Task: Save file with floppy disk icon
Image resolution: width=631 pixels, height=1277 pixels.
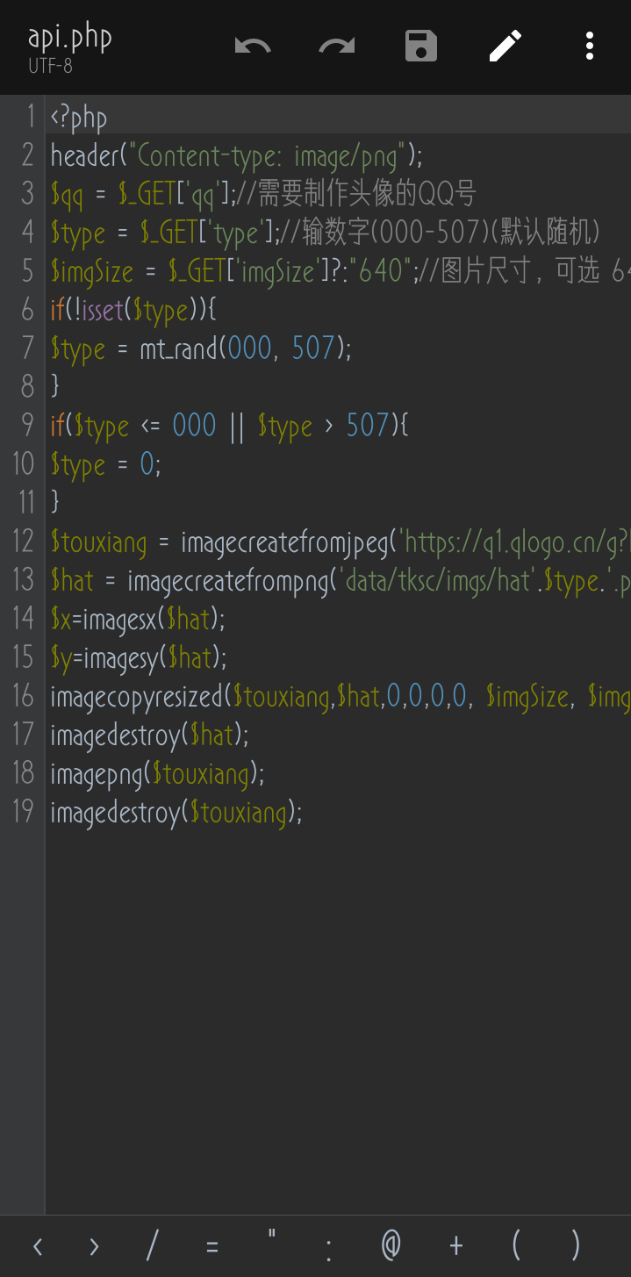Action: pos(421,46)
